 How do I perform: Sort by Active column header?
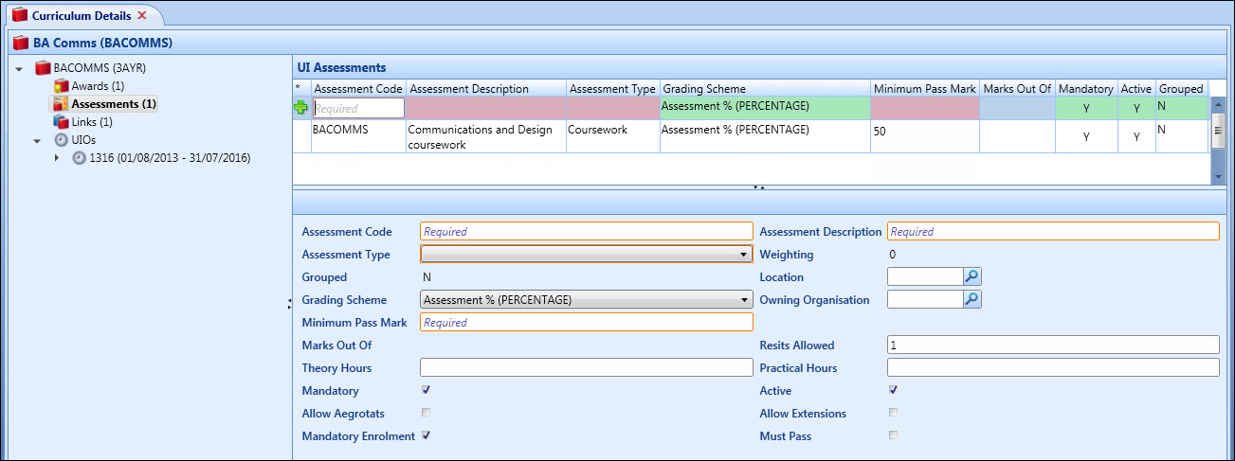point(1136,89)
